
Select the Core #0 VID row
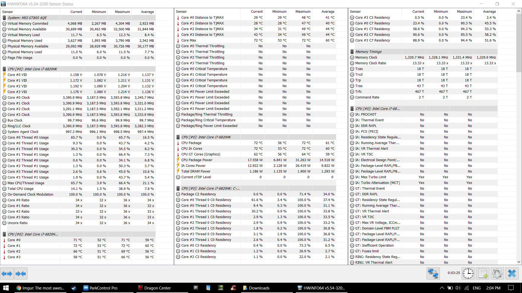78,75
